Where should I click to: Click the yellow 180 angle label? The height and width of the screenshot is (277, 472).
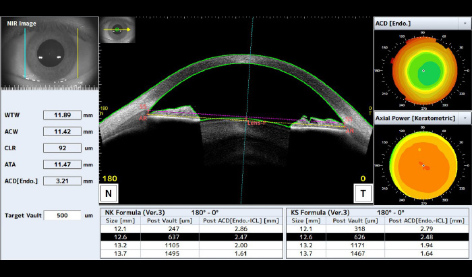point(109,179)
